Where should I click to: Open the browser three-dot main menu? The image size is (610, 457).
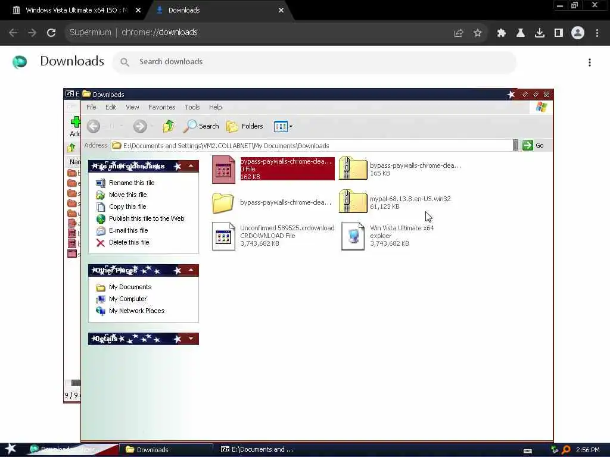point(597,33)
